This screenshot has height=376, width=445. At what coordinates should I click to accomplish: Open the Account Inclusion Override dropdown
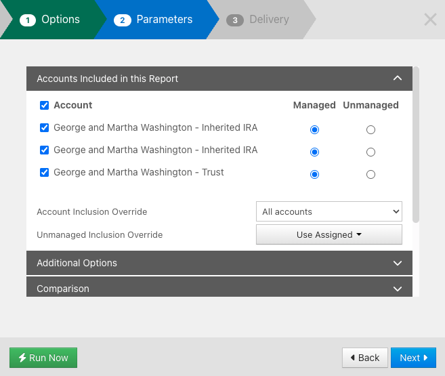pyautogui.click(x=329, y=211)
